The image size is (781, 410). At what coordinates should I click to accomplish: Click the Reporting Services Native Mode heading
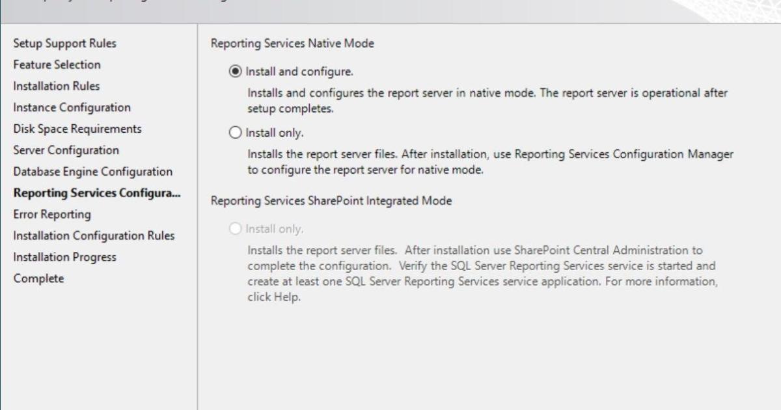point(292,44)
